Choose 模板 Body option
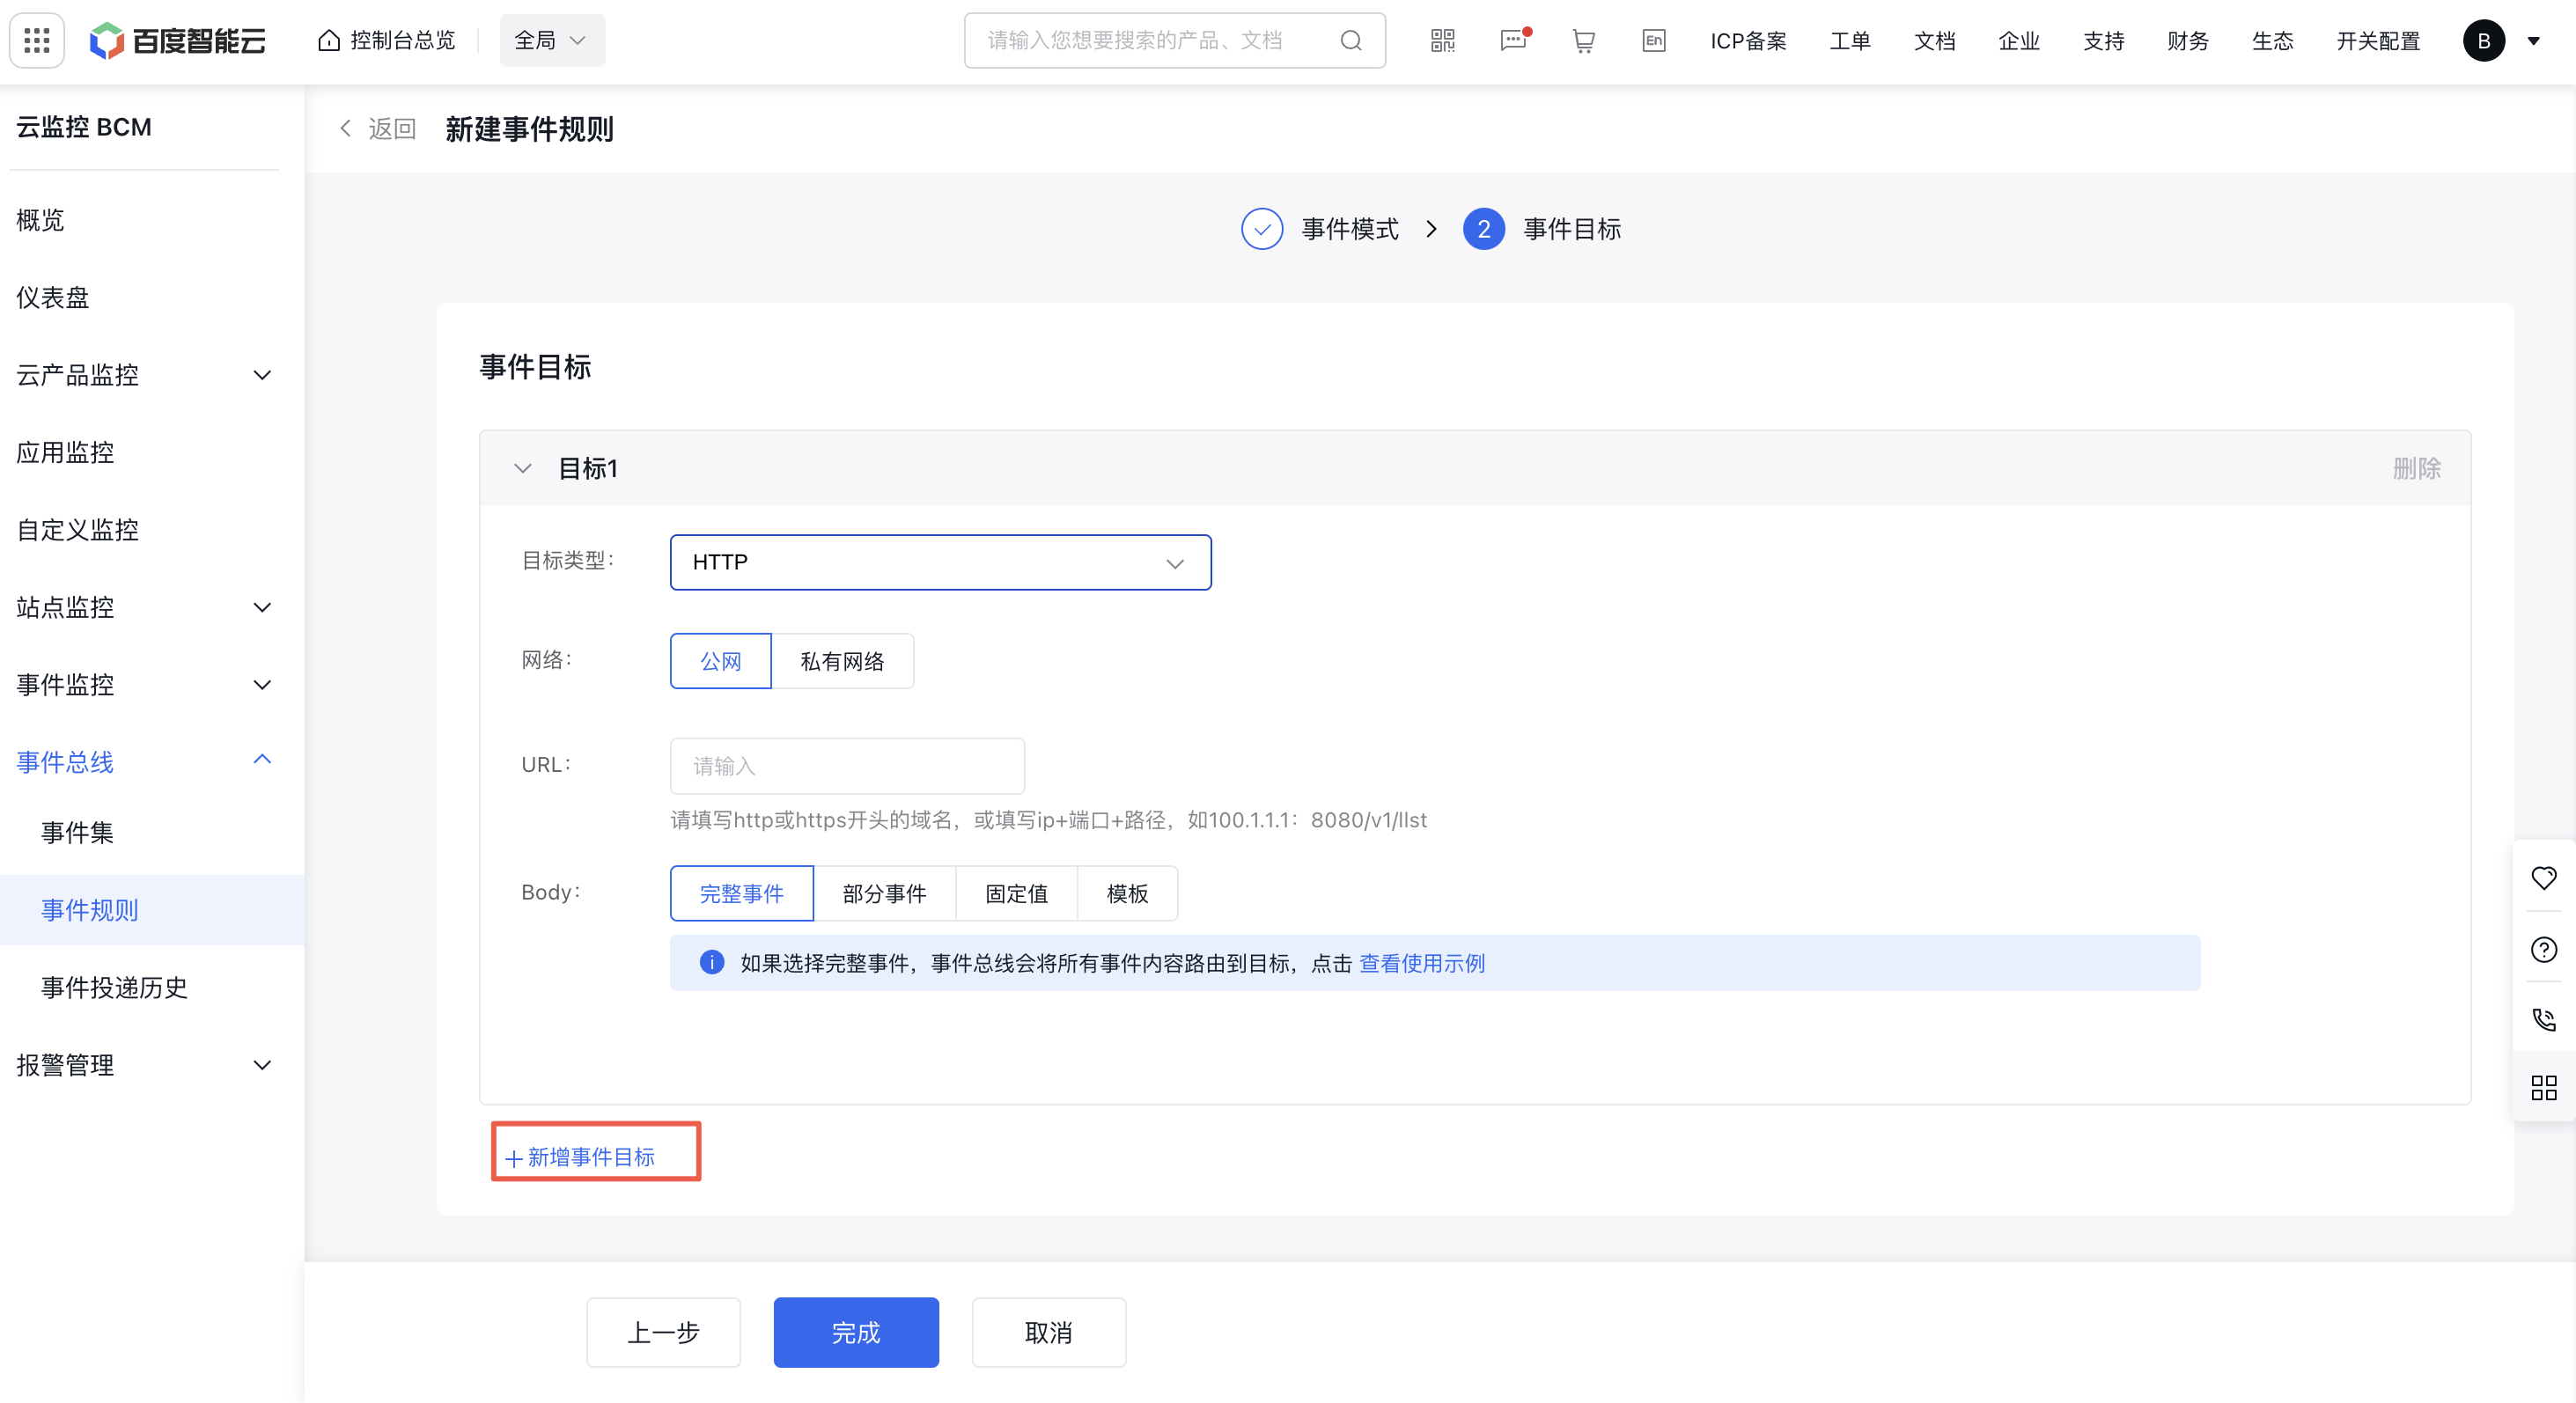The height and width of the screenshot is (1403, 2576). tap(1127, 893)
